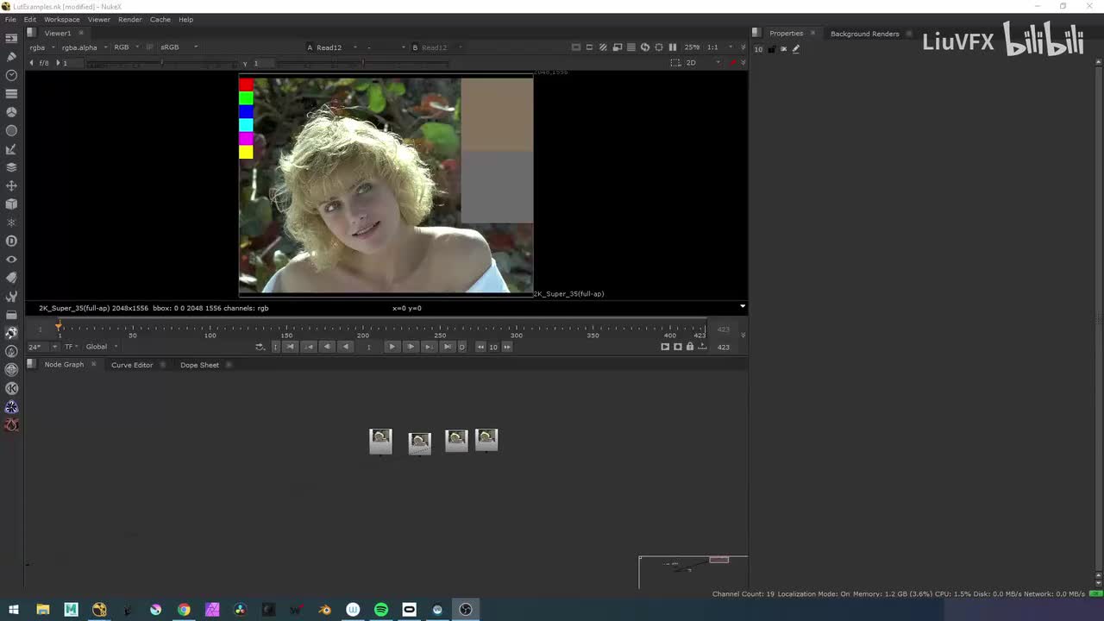Open the Edit menu
Screen dimensions: 1104x621
(x=30, y=19)
